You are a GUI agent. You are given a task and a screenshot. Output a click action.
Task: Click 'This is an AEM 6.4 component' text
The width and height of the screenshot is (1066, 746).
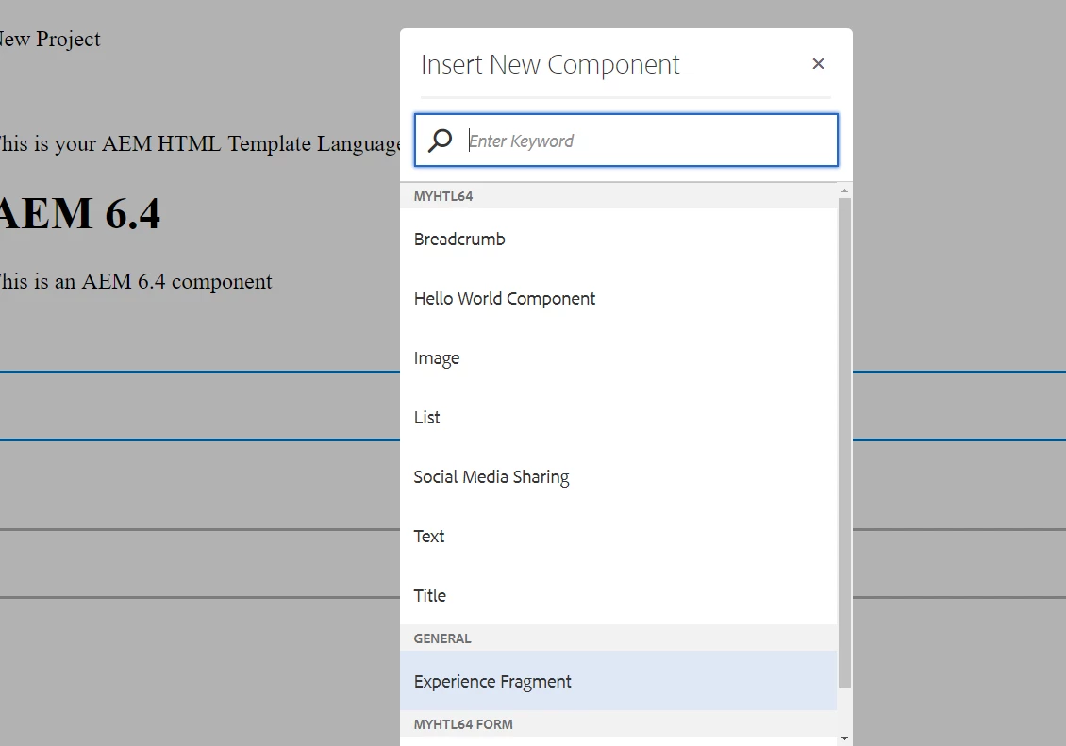coord(135,282)
